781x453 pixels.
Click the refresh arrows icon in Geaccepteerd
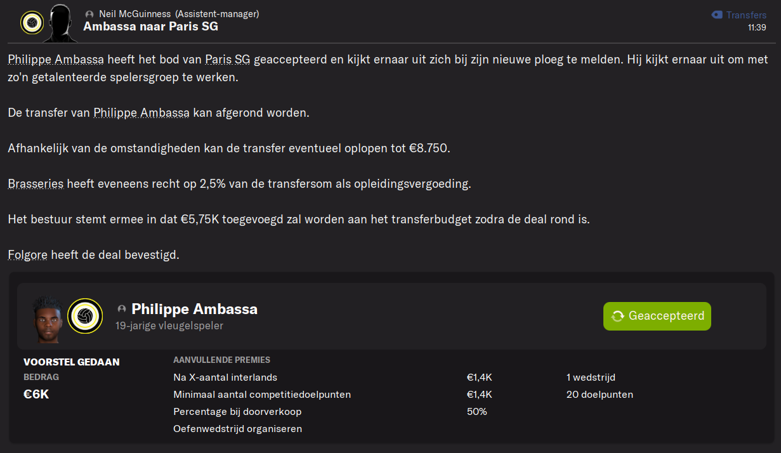(x=617, y=316)
